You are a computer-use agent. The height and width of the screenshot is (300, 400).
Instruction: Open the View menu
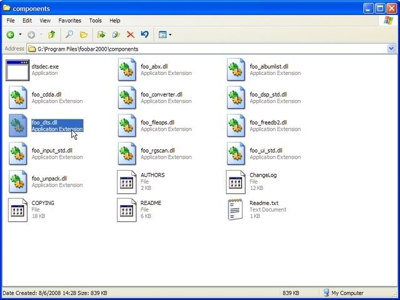click(x=45, y=21)
